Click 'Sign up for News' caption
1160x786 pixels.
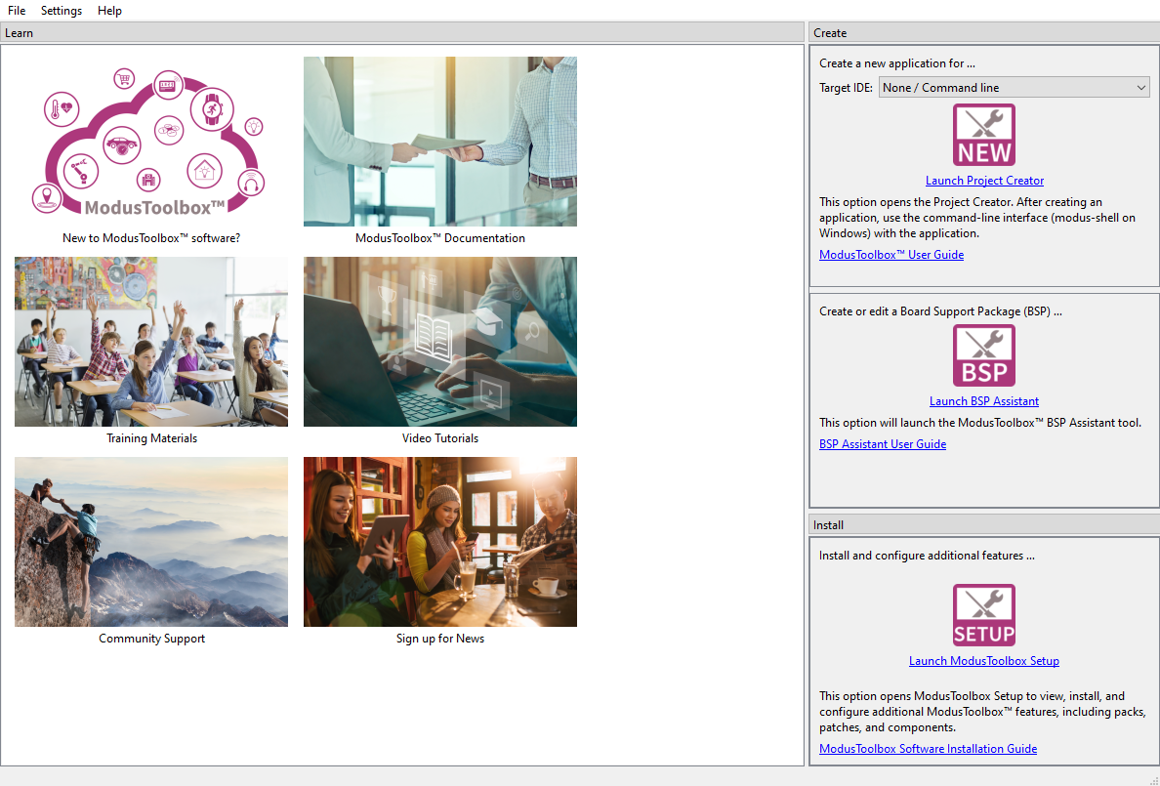[x=440, y=639]
